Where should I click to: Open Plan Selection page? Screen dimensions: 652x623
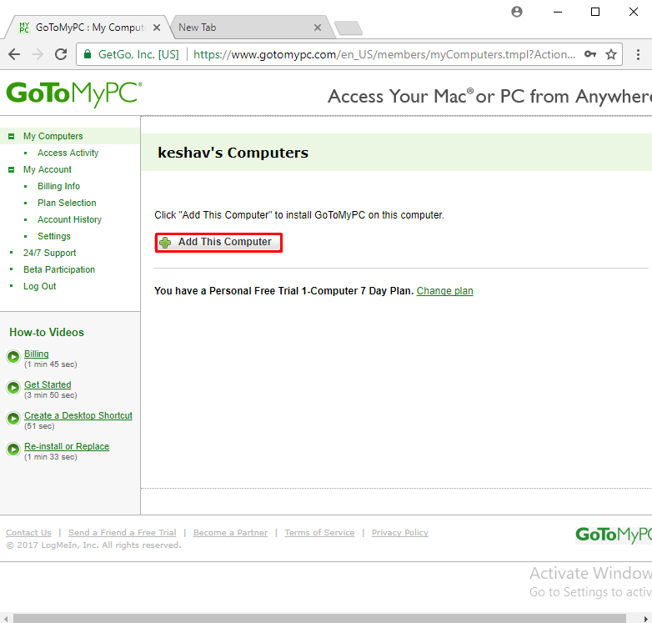[67, 203]
